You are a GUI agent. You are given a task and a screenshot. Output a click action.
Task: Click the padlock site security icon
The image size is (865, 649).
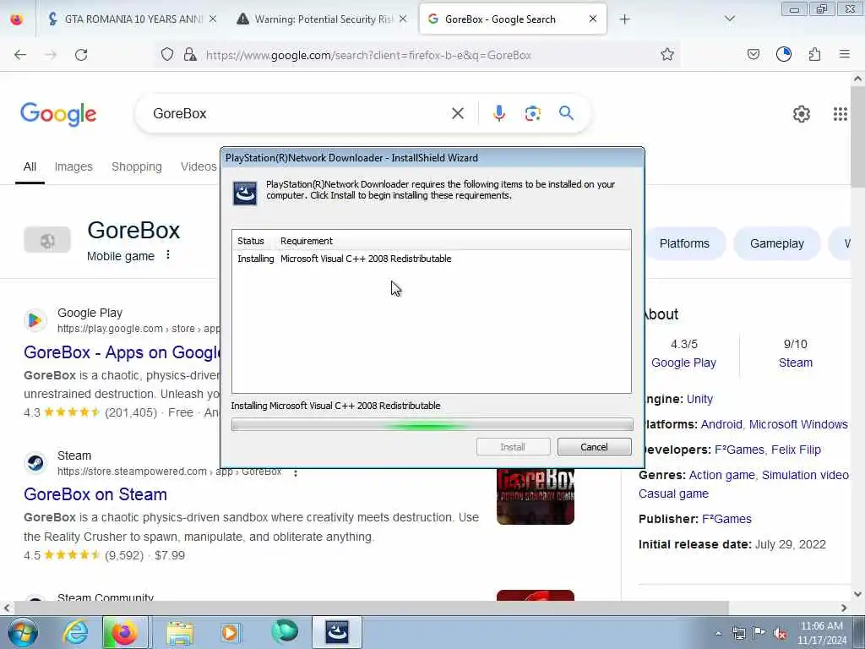[x=190, y=54]
